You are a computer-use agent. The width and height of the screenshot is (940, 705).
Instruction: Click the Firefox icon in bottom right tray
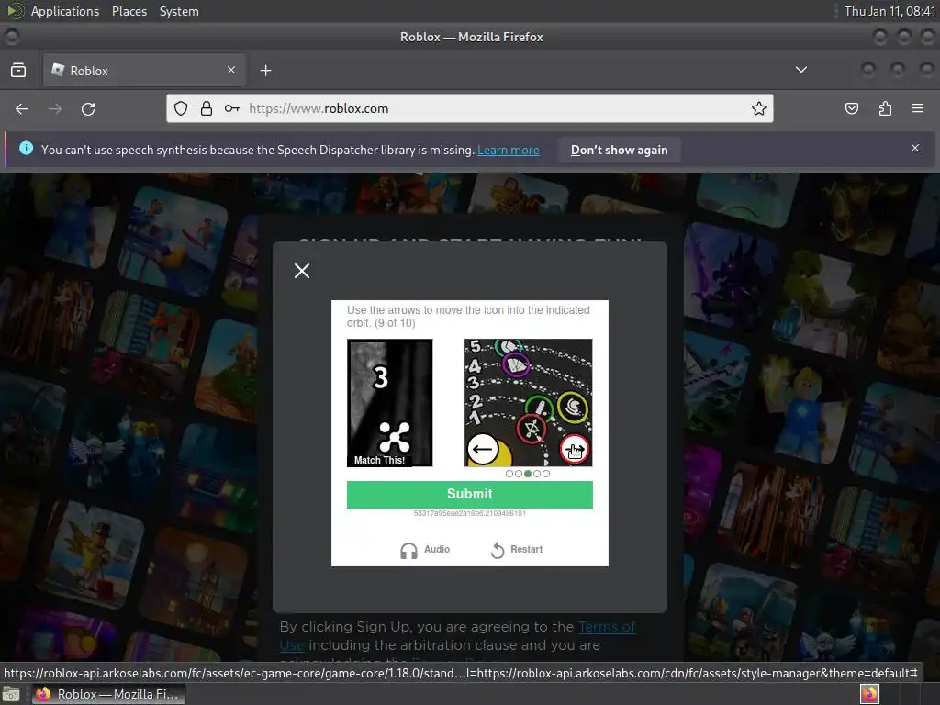(x=870, y=694)
